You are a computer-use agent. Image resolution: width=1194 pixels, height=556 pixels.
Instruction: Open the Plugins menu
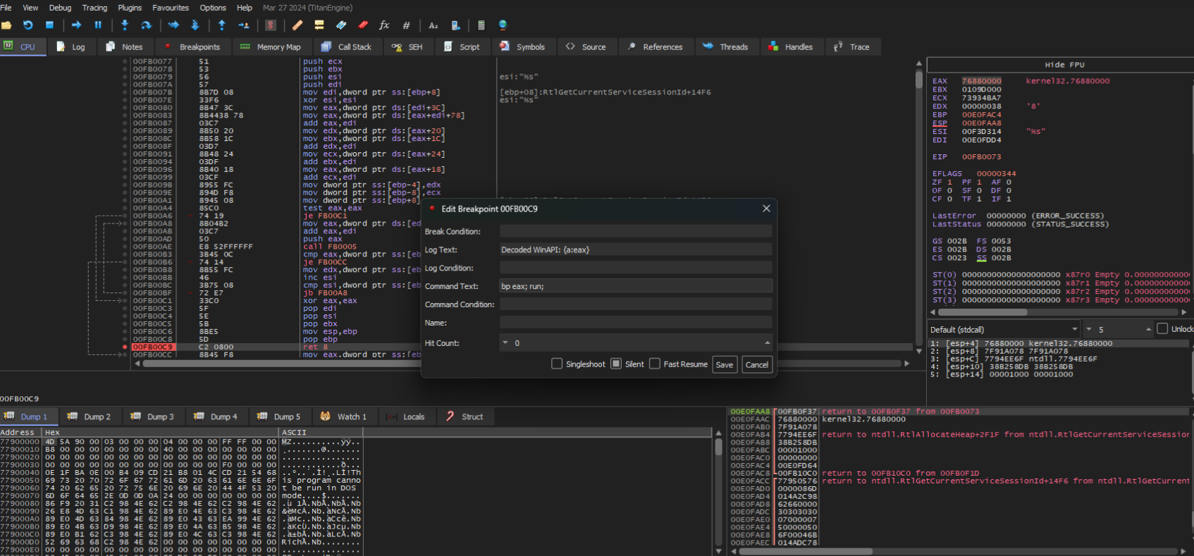pyautogui.click(x=130, y=8)
